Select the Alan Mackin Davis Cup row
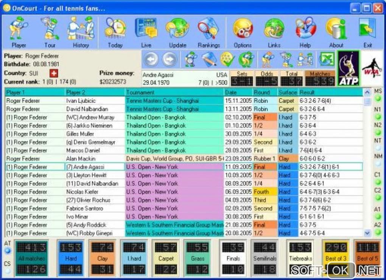The image size is (386, 280). click(x=184, y=159)
